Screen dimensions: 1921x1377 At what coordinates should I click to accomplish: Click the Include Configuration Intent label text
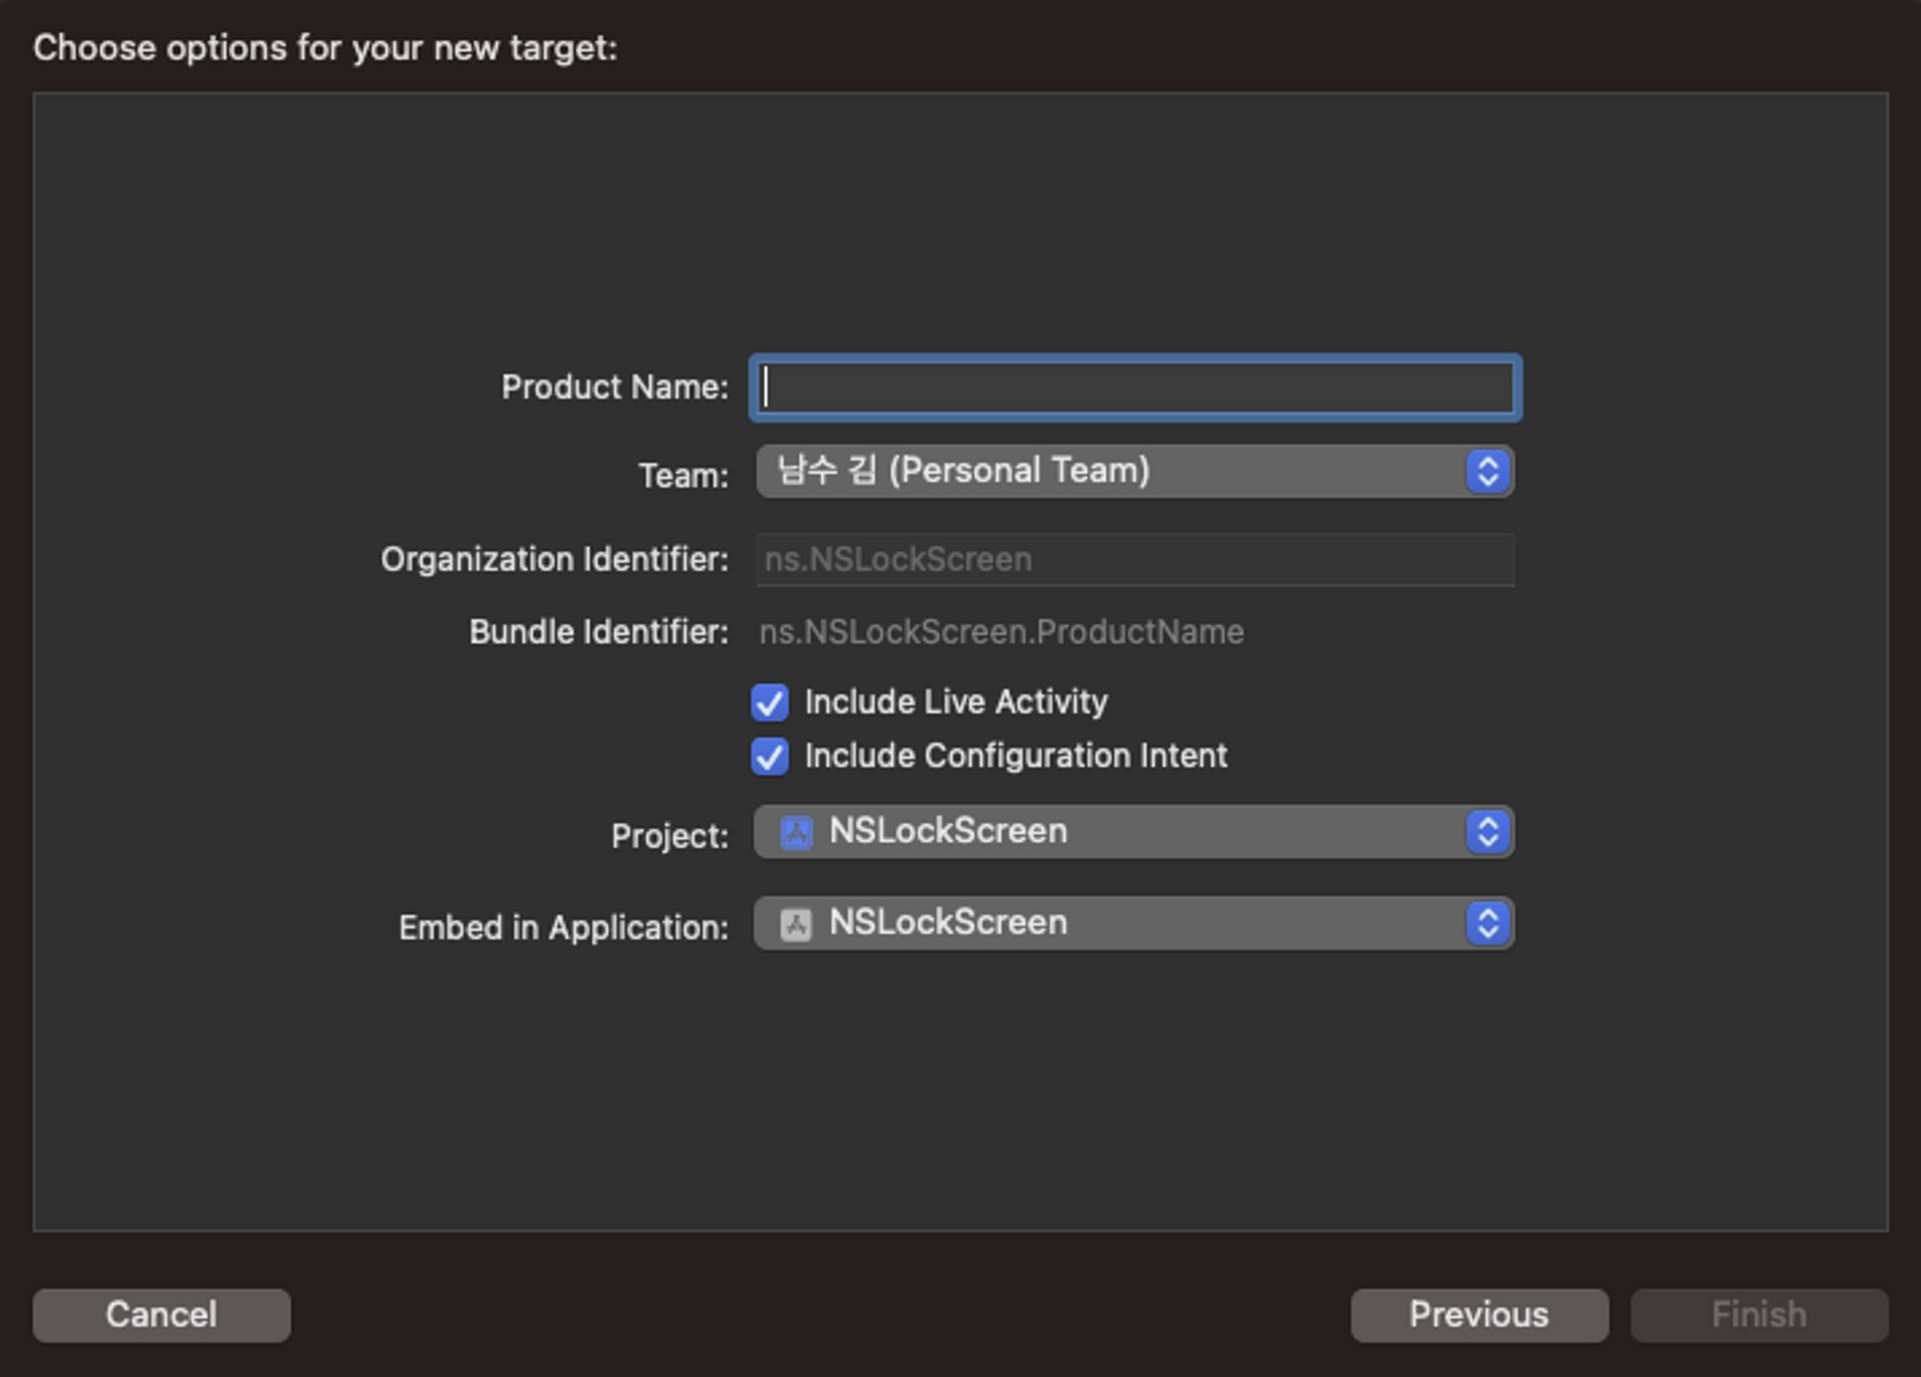[1015, 757]
